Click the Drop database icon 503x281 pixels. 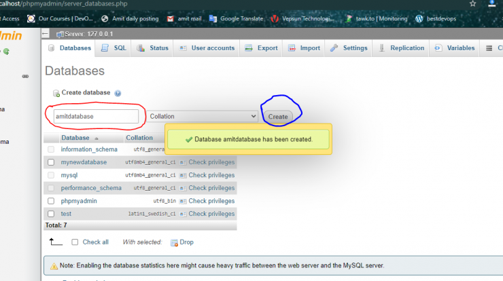(174, 243)
